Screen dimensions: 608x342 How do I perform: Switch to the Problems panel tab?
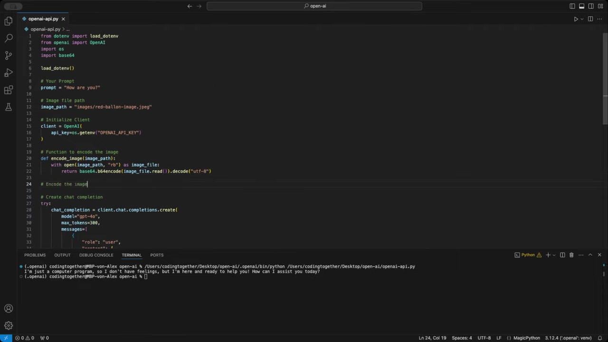coord(35,255)
